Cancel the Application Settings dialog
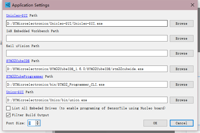 point(181,123)
